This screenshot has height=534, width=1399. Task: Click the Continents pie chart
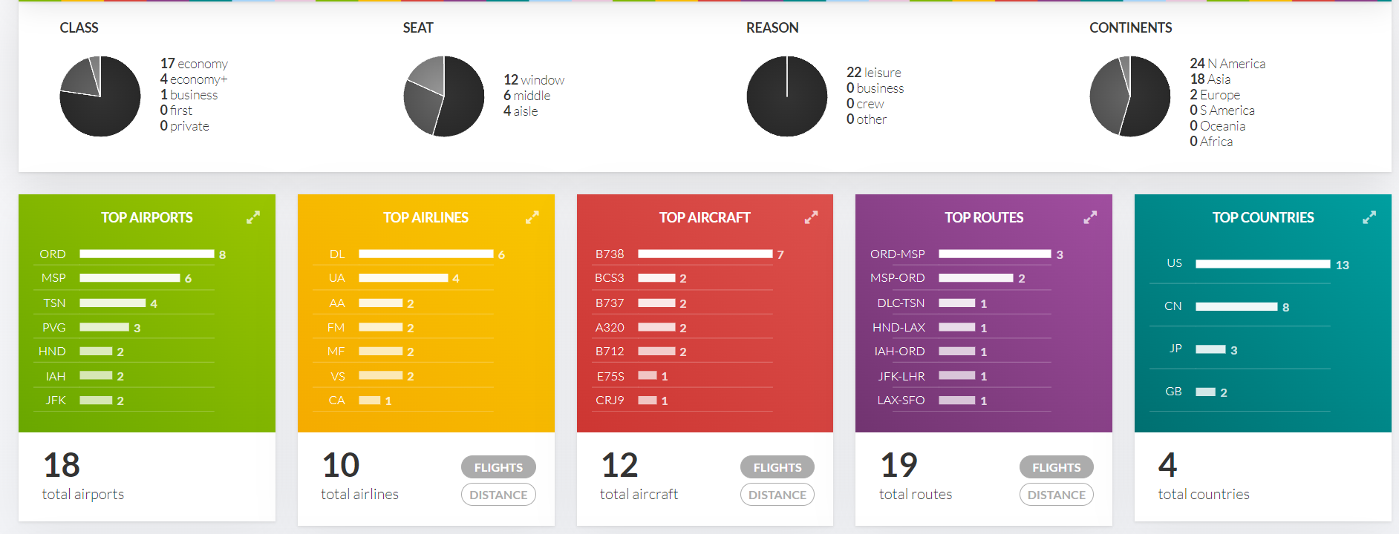[x=1130, y=96]
